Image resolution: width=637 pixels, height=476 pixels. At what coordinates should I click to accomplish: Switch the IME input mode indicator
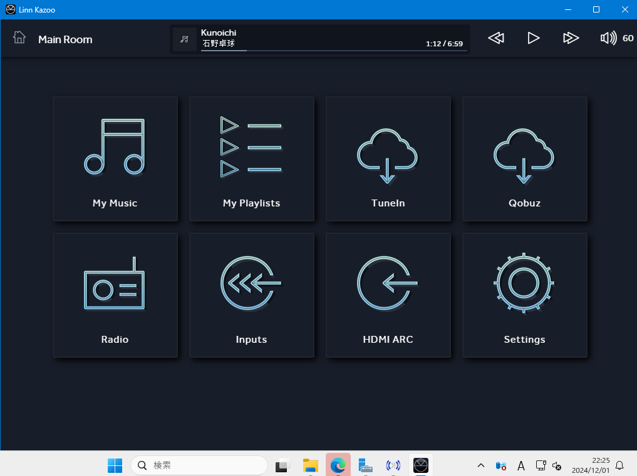click(521, 465)
